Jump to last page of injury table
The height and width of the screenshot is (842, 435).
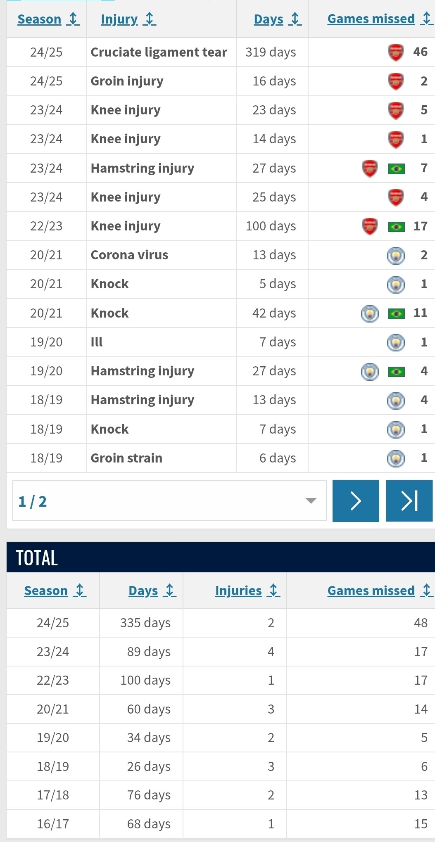pyautogui.click(x=409, y=501)
